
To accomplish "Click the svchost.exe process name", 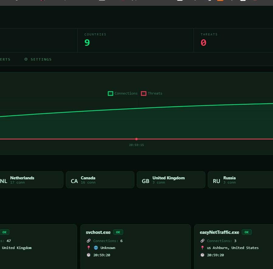I will point(98,232).
